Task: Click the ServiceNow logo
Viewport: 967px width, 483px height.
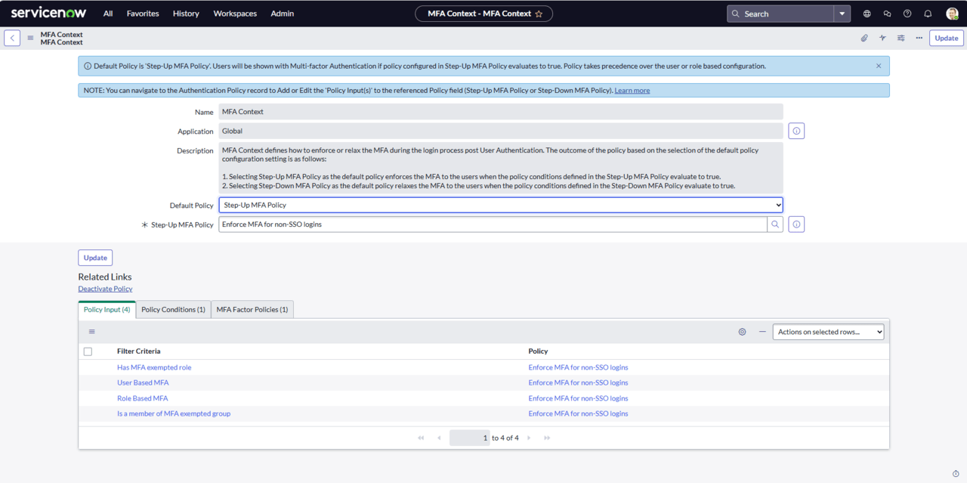Action: point(48,13)
